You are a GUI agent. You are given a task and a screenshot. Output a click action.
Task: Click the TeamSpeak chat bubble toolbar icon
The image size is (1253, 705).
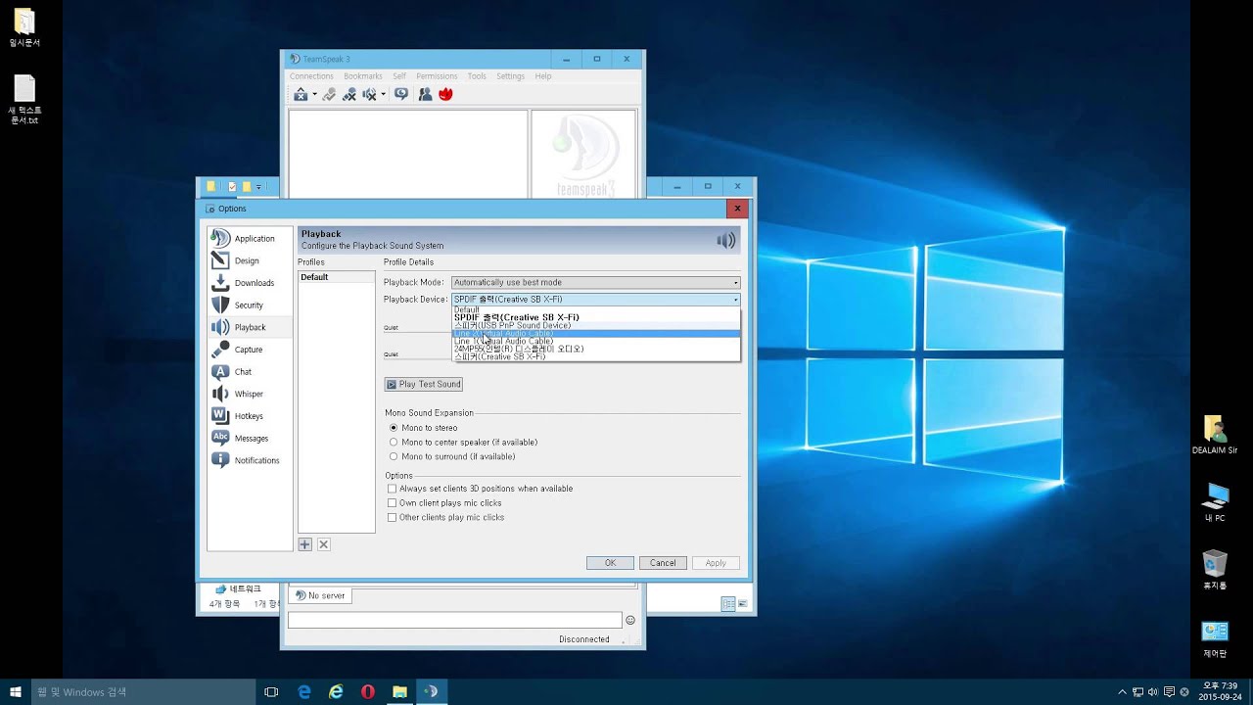pos(401,94)
